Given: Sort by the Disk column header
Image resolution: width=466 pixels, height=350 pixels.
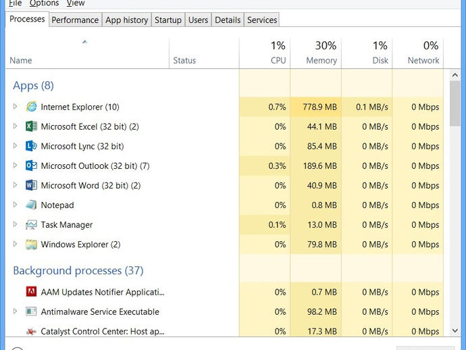Looking at the screenshot, I should (x=367, y=53).
